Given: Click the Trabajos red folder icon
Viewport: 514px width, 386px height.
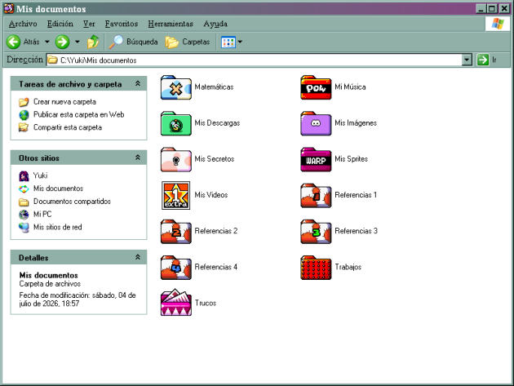Looking at the screenshot, I should click(316, 268).
